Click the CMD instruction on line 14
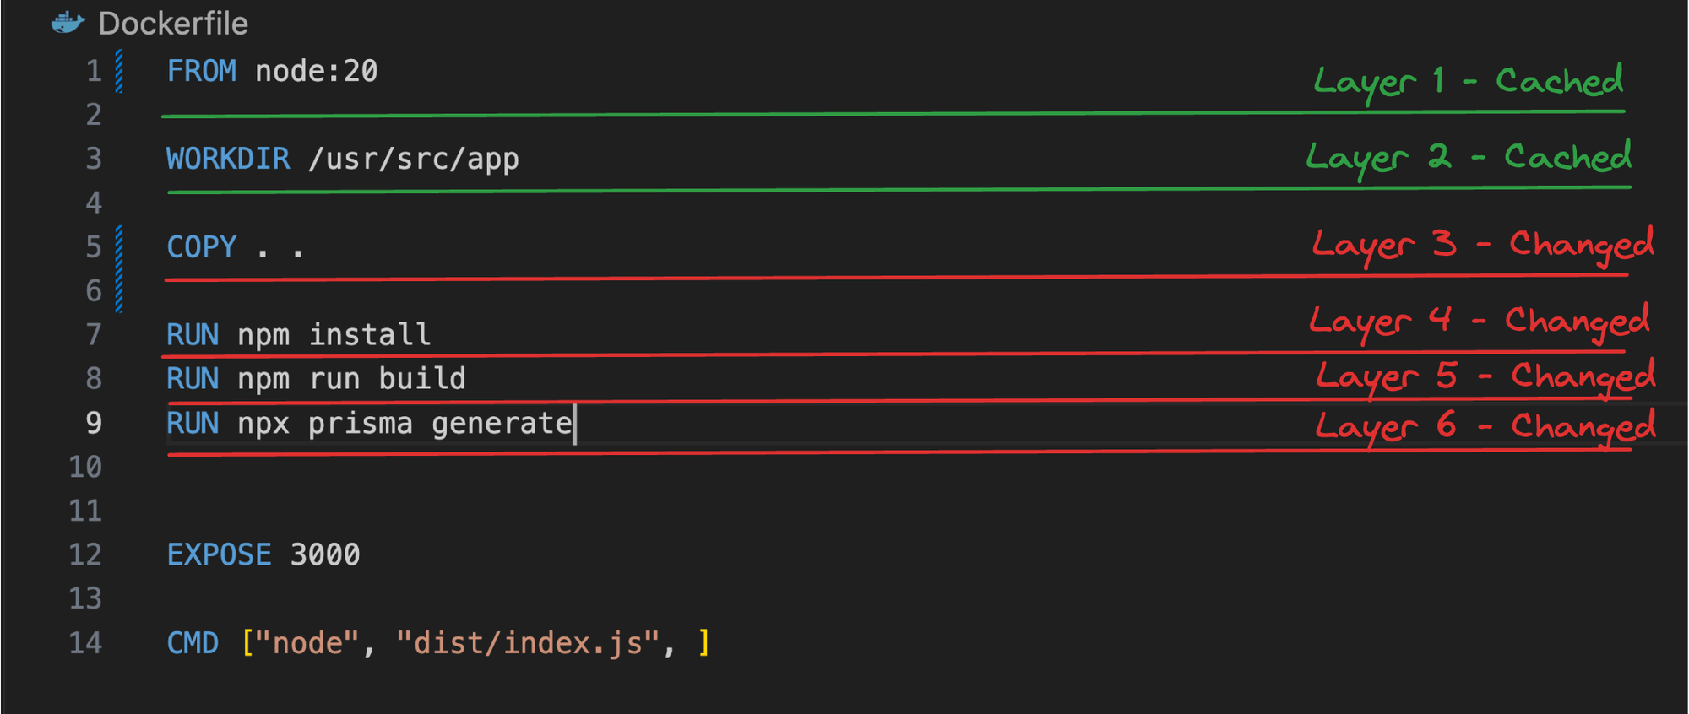The height and width of the screenshot is (714, 1689). tap(193, 643)
